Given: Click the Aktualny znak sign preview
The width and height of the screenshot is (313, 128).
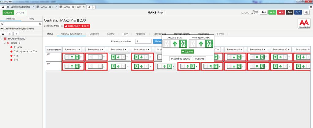Looking at the screenshot, I should tap(175, 44).
